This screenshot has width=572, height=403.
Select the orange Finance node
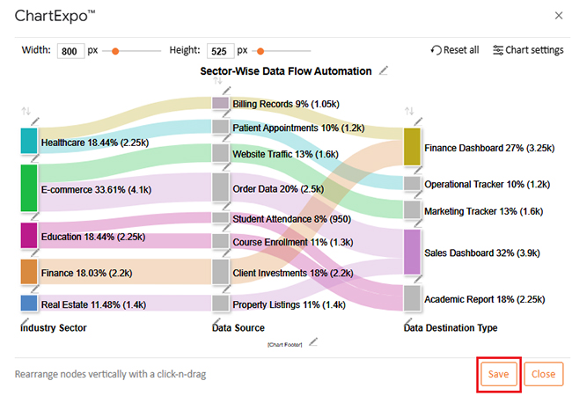[28, 272]
